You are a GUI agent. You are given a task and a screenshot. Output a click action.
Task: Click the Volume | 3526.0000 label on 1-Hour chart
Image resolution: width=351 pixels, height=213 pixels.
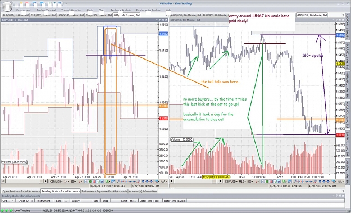(x=14, y=162)
